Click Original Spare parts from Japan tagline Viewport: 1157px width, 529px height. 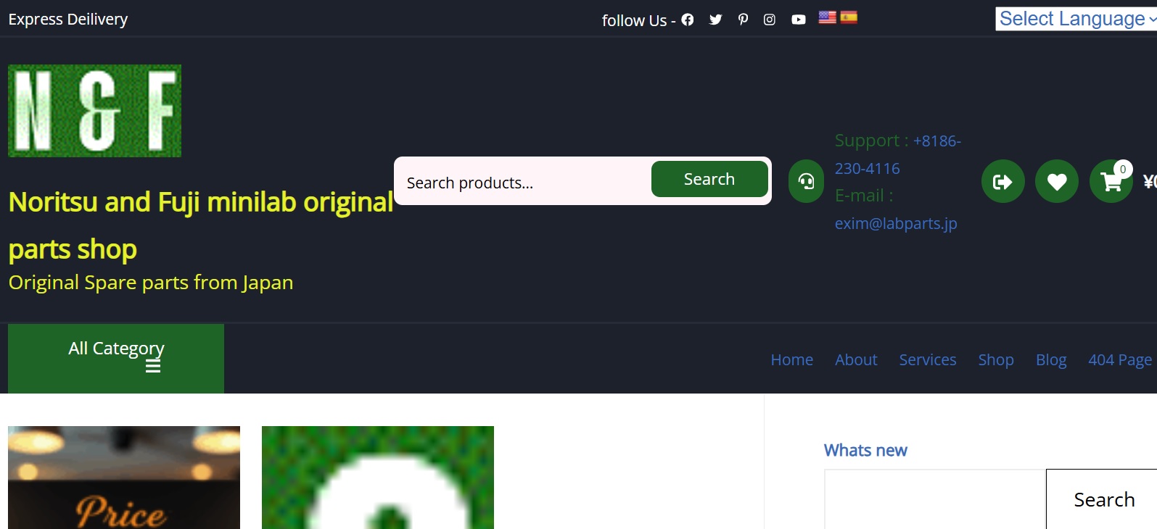[151, 283]
